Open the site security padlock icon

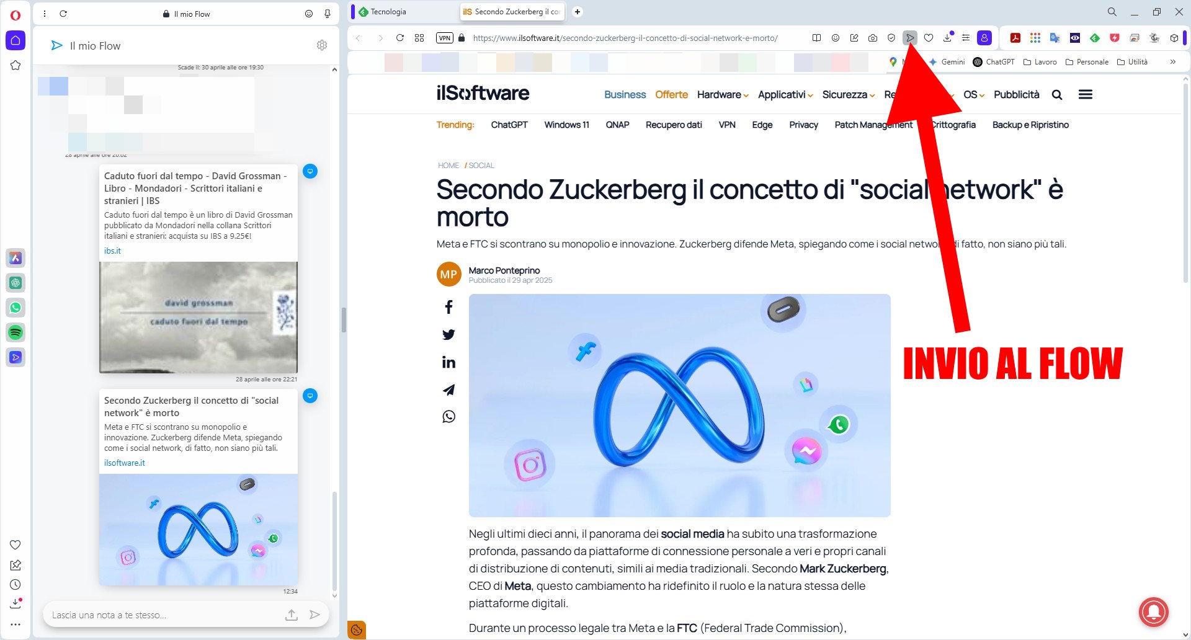(462, 38)
